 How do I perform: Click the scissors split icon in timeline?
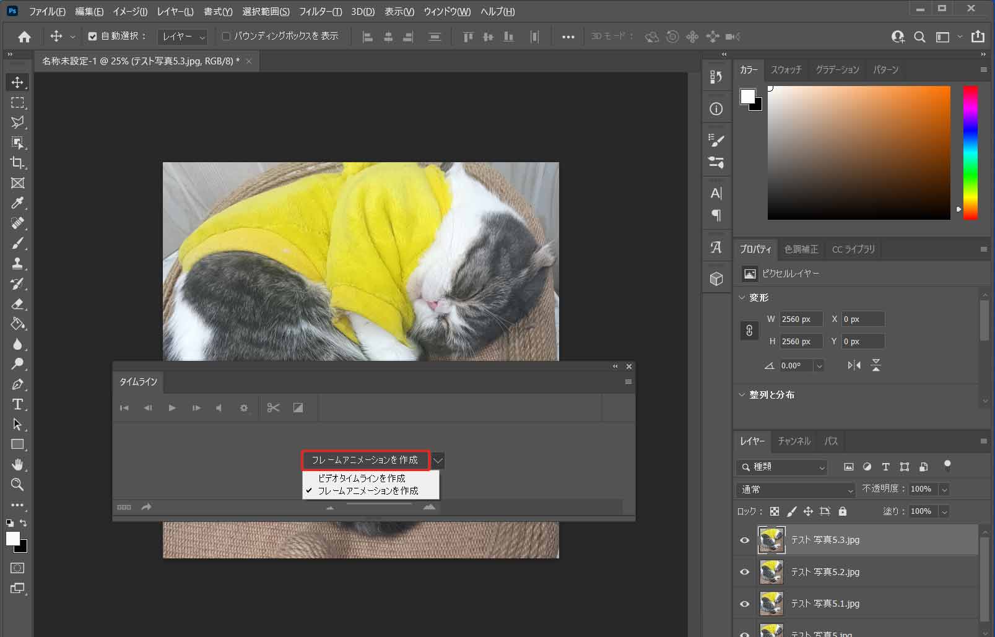273,407
